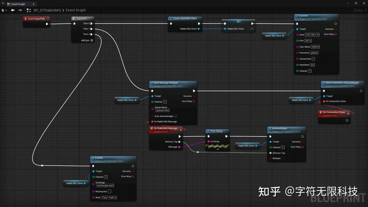Select the Event Graph tab
Viewport: 368px width, 207px height.
pos(18,4)
